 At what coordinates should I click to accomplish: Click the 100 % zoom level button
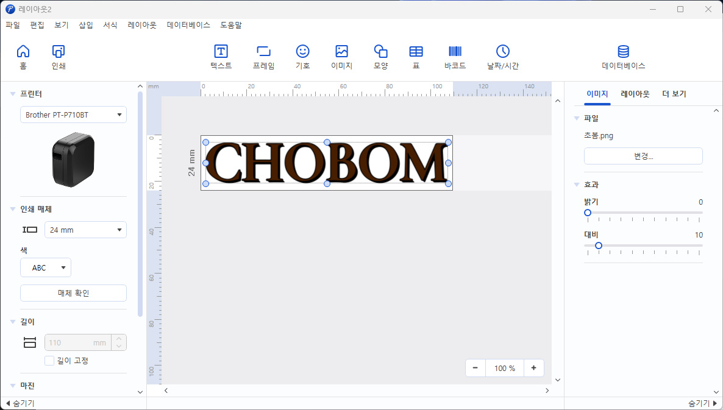point(504,368)
